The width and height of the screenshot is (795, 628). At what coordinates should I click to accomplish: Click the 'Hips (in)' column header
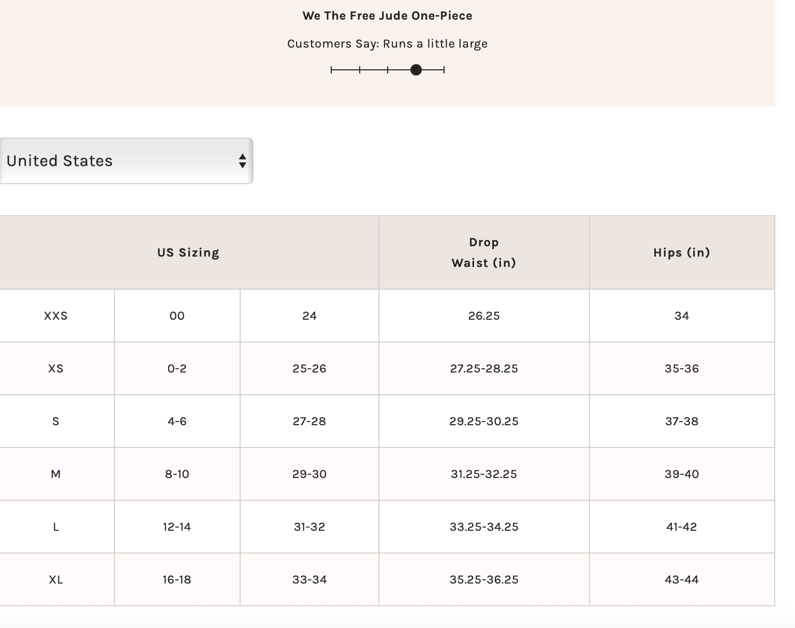682,252
